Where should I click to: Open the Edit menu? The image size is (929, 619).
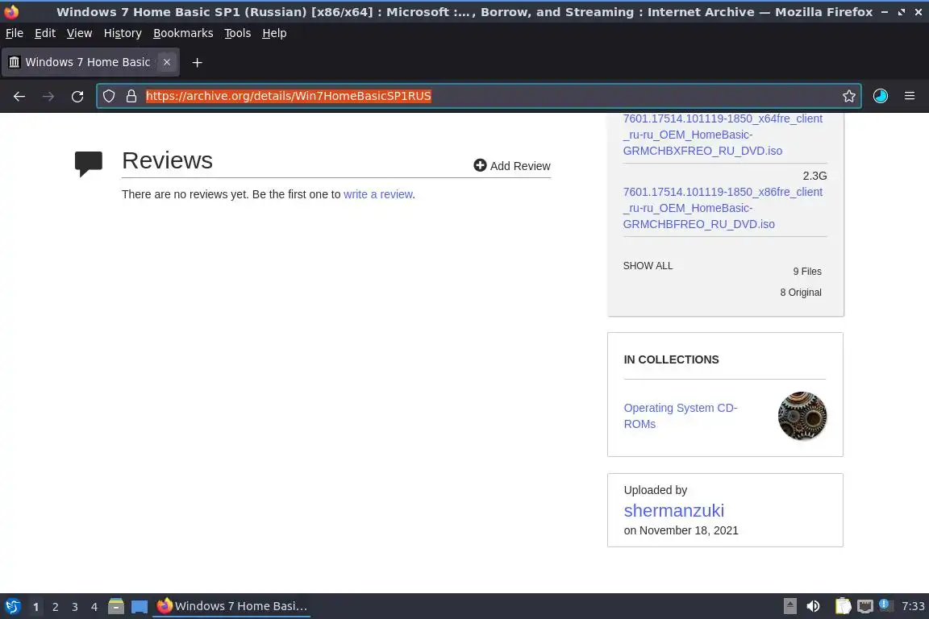tap(45, 33)
